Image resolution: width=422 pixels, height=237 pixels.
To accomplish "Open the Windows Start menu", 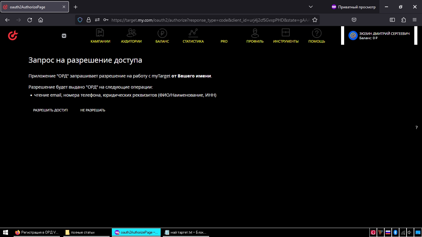I will pyautogui.click(x=6, y=232).
